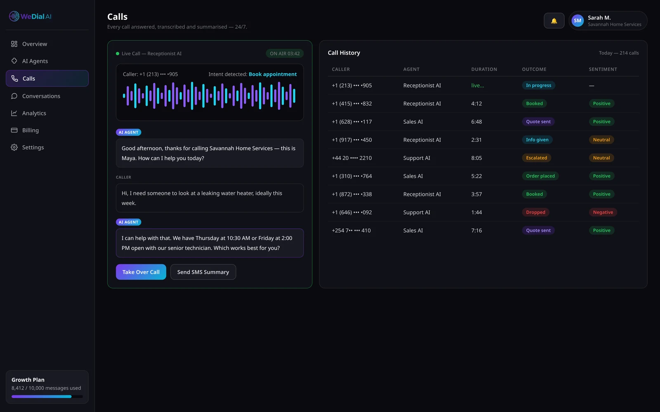Click the Escalated outcome badge
This screenshot has width=660, height=412.
click(536, 158)
